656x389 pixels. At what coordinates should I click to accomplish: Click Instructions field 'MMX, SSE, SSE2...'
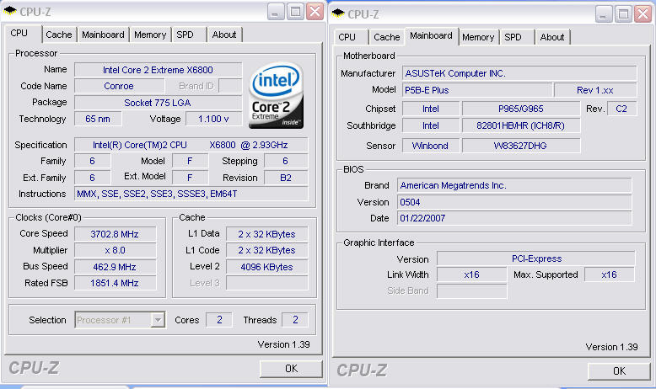point(191,194)
